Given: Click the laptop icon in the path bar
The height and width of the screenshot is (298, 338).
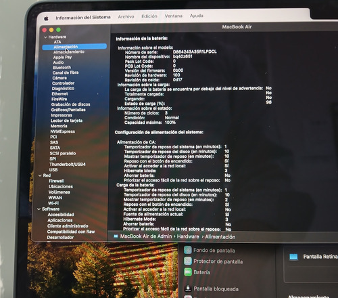Looking at the screenshot, I should pyautogui.click(x=116, y=236).
